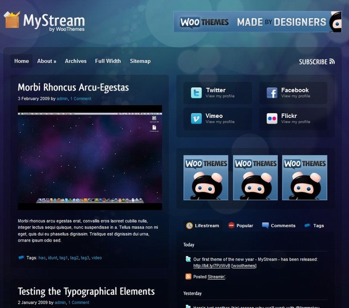Click the tag3 tag link

click(85, 258)
